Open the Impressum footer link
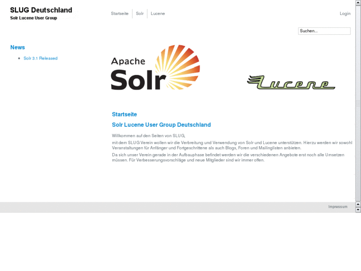361x271 pixels. coord(338,207)
